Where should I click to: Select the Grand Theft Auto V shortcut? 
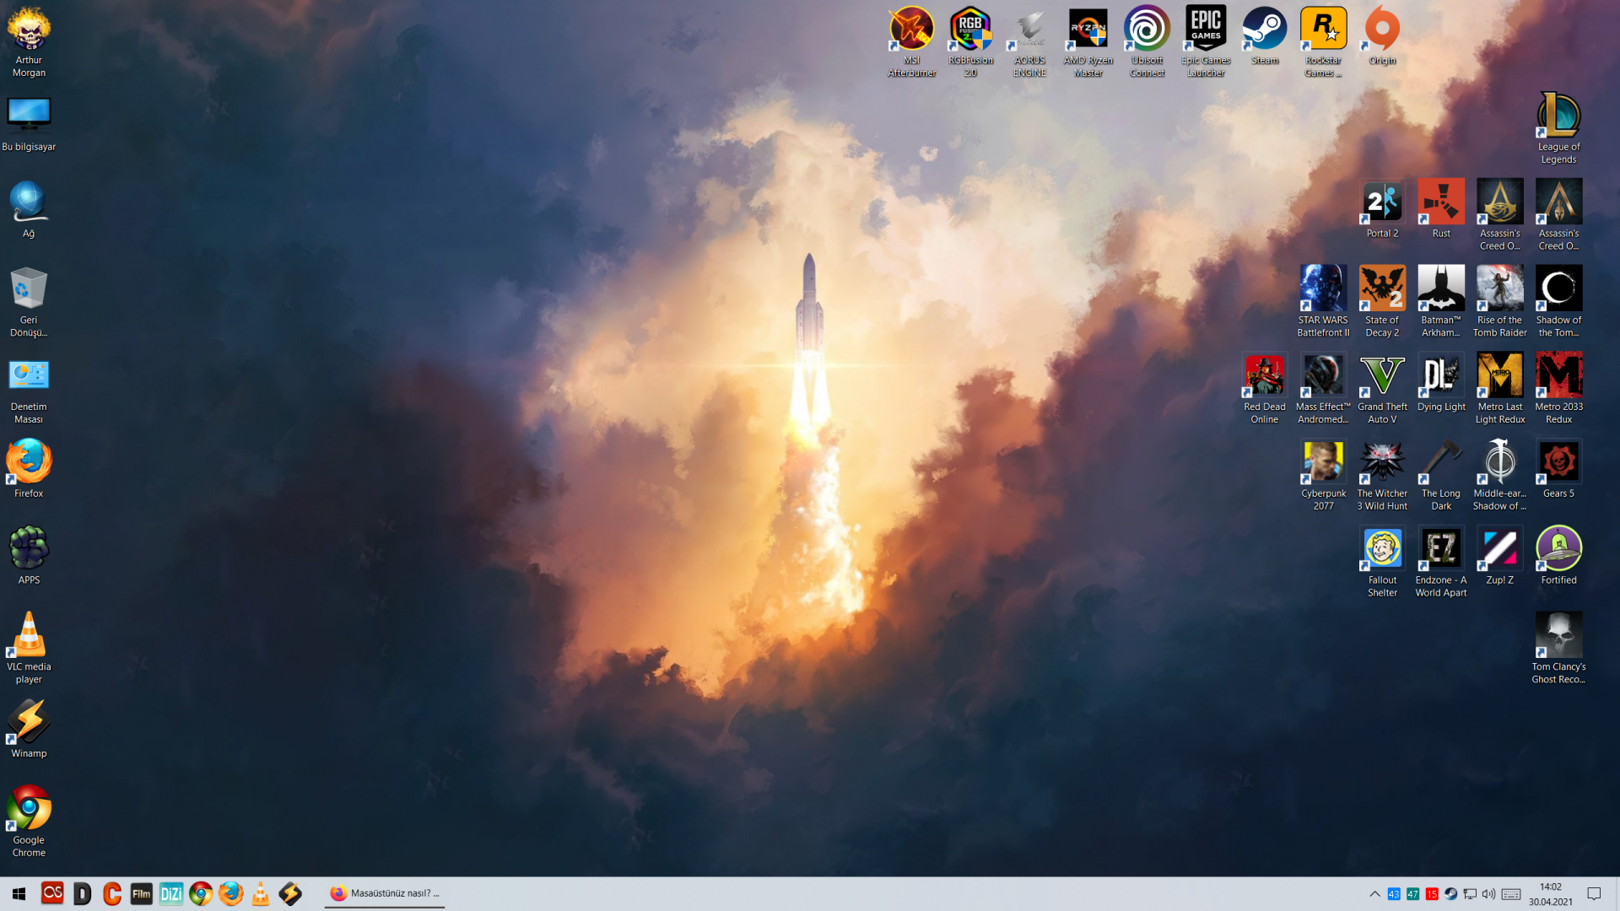pos(1382,375)
